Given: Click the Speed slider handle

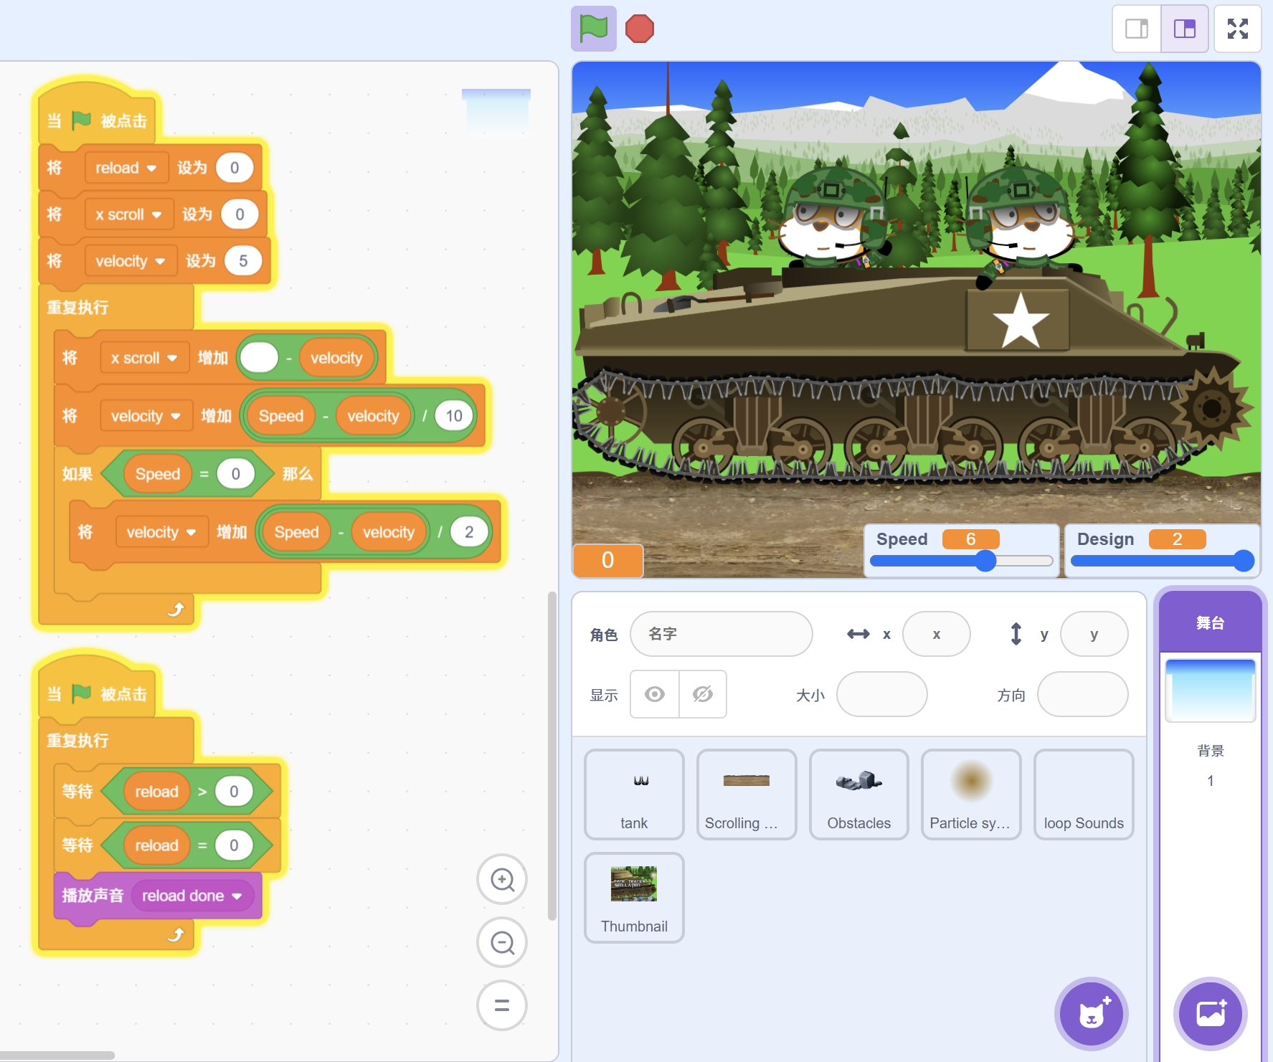Looking at the screenshot, I should pyautogui.click(x=986, y=561).
